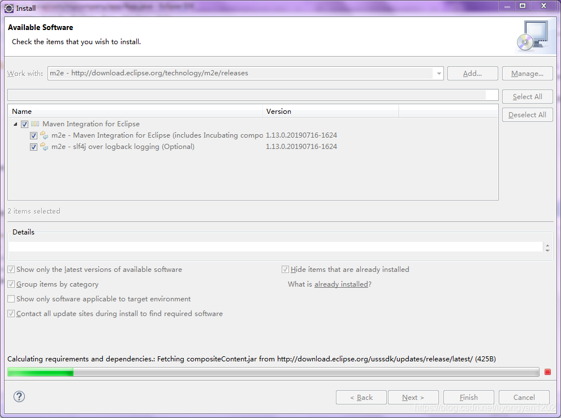Viewport: 561px width, 418px height.
Task: Click the m2e Maven Integration feature icon
Action: pos(44,135)
